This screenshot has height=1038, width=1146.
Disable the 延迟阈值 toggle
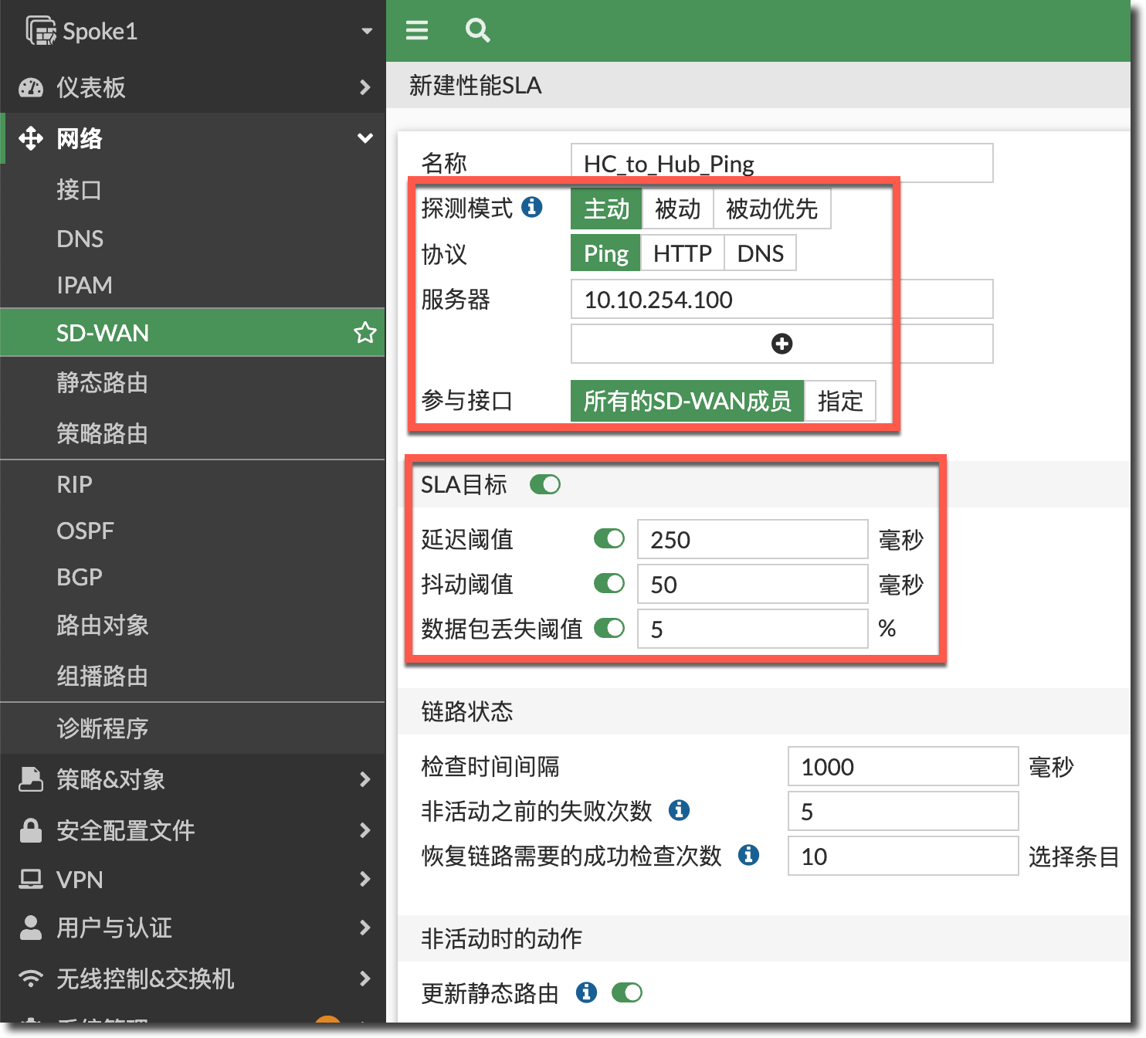click(x=609, y=538)
